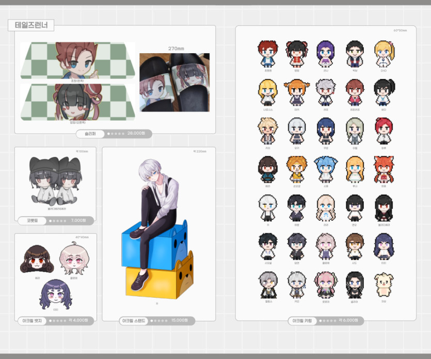
Task: Click the 아크릴 스탠드 label
Action: click(x=133, y=321)
